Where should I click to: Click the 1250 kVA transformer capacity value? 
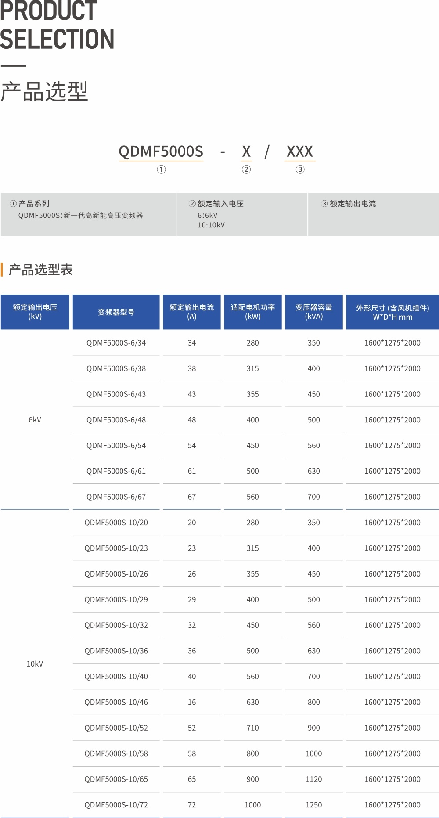pyautogui.click(x=314, y=805)
